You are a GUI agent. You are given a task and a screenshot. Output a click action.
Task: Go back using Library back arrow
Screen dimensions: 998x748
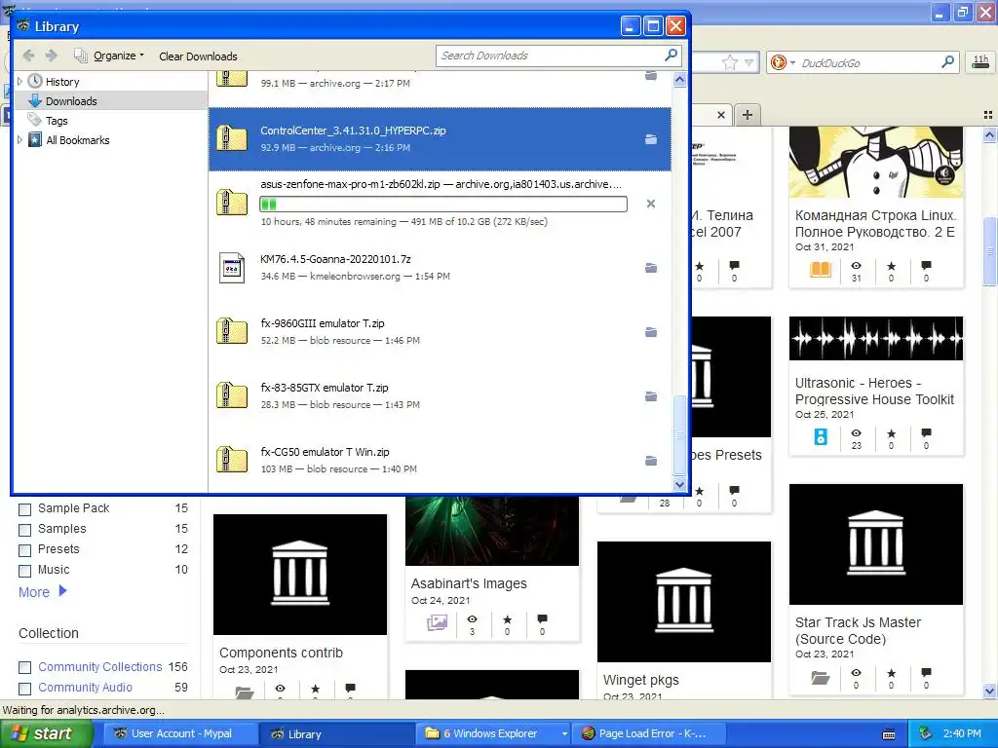click(28, 56)
